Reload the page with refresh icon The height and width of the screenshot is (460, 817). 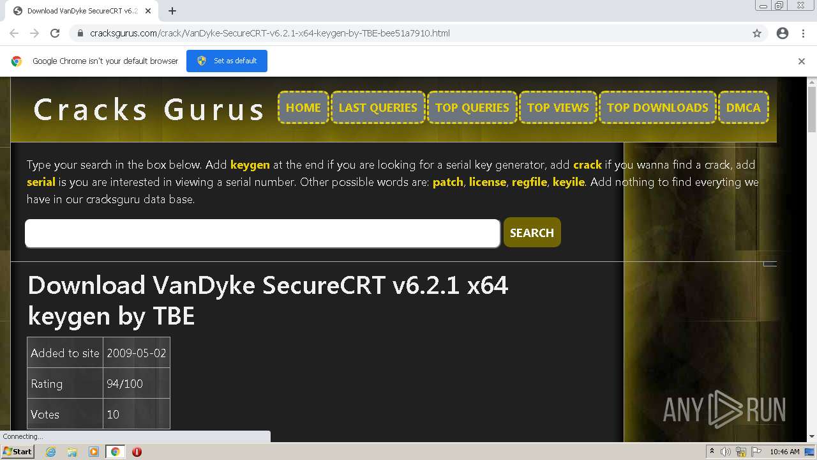tap(55, 33)
